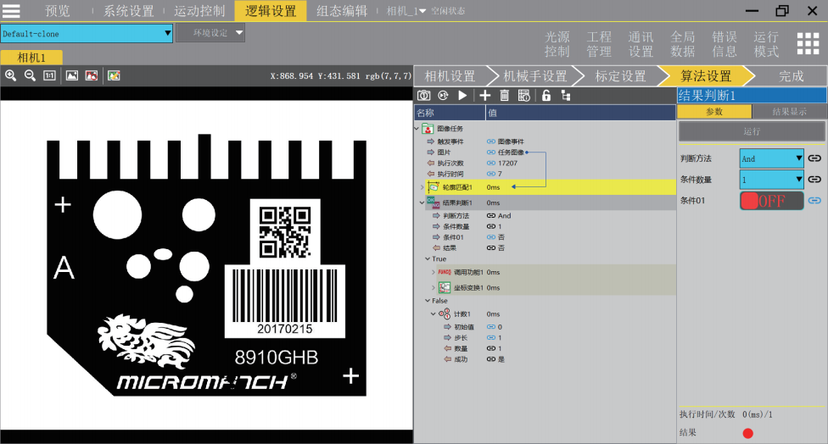Click the 光源控制 button
Viewport: 828px width, 444px height.
[557, 44]
